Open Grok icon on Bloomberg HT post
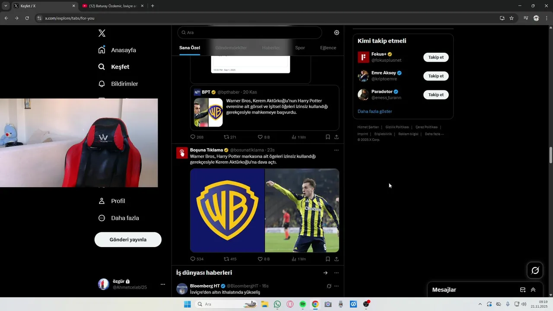 click(329, 286)
